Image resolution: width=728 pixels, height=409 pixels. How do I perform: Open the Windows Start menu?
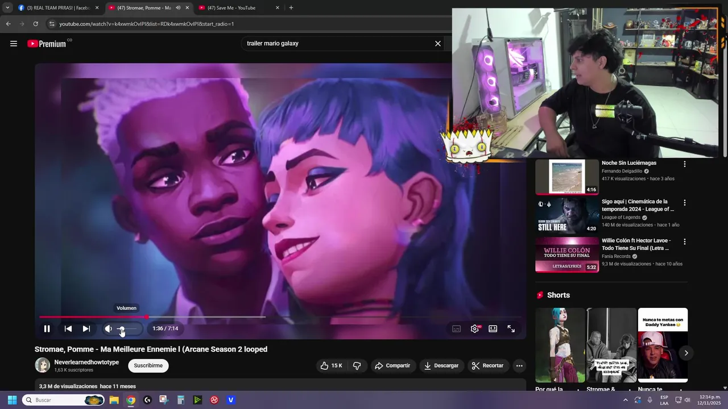click(12, 400)
